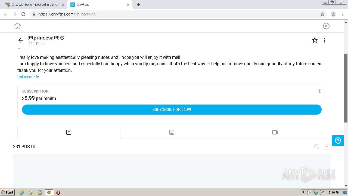This screenshot has height=196, width=348.
Task: Switch to the photos tab
Action: click(x=172, y=132)
